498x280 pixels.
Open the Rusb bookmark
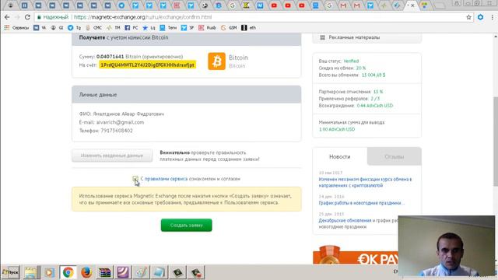point(207,28)
